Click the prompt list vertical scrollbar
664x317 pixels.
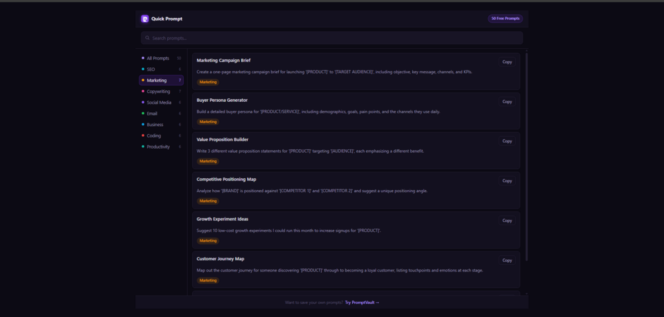coord(527,157)
